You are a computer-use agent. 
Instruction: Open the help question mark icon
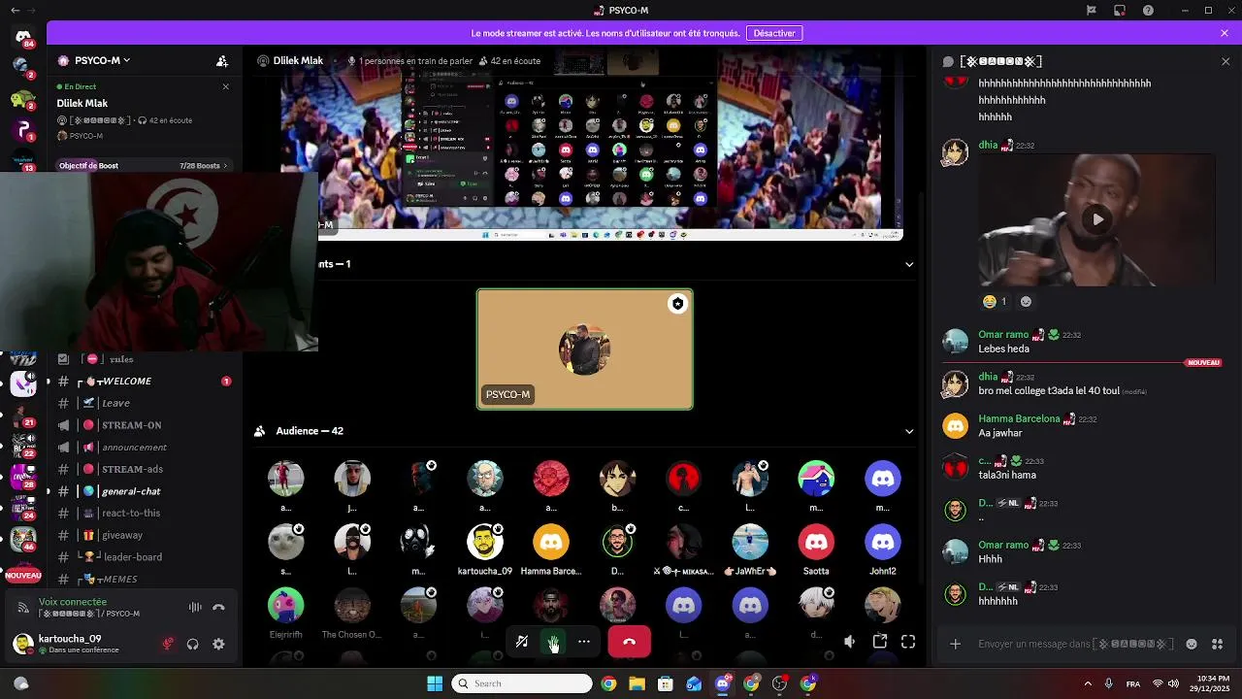click(x=1149, y=11)
